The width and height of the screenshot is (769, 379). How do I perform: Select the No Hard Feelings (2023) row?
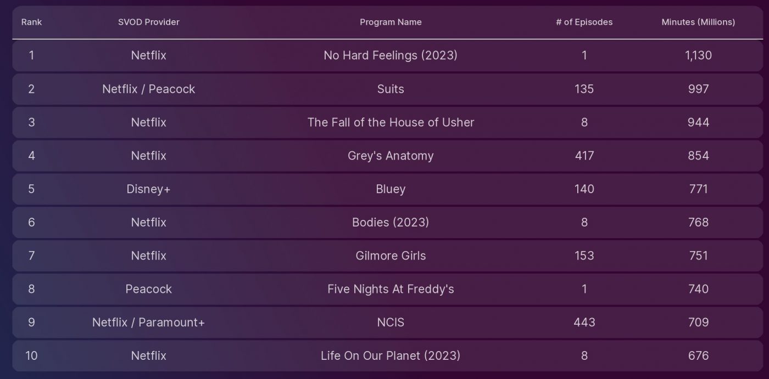point(388,55)
